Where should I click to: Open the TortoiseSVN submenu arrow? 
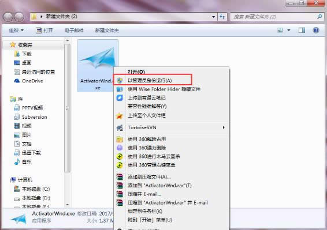coord(224,127)
